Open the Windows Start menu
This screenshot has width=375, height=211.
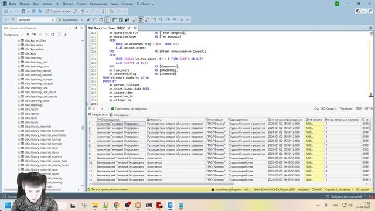pos(8,205)
